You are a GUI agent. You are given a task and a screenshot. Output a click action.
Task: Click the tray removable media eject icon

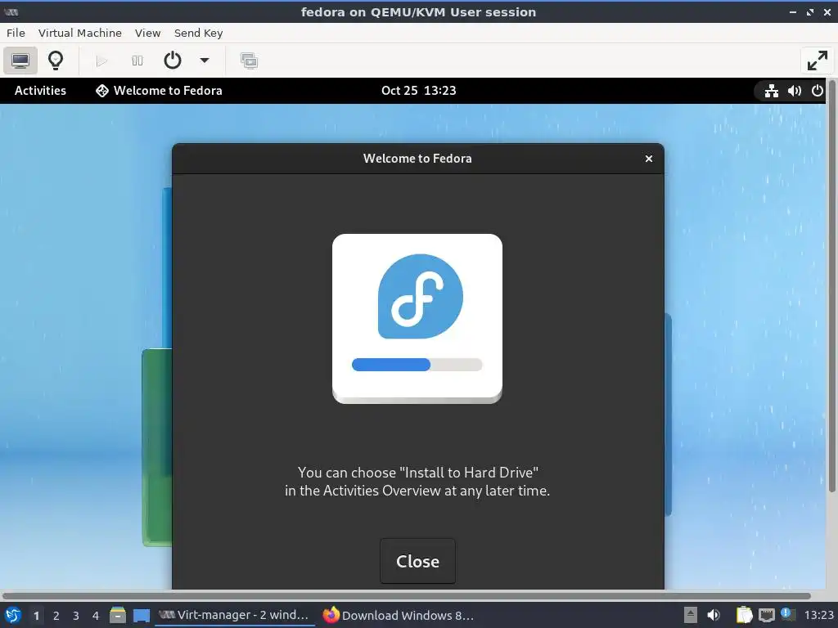[691, 616]
